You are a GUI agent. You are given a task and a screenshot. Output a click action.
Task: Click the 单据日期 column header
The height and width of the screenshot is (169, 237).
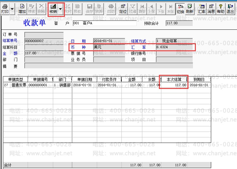[x=85, y=79]
